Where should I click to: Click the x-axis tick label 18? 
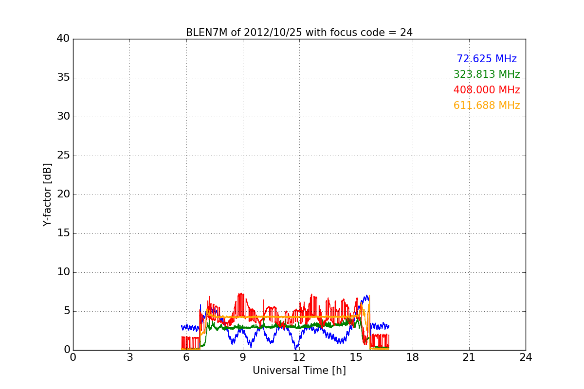pos(413,357)
